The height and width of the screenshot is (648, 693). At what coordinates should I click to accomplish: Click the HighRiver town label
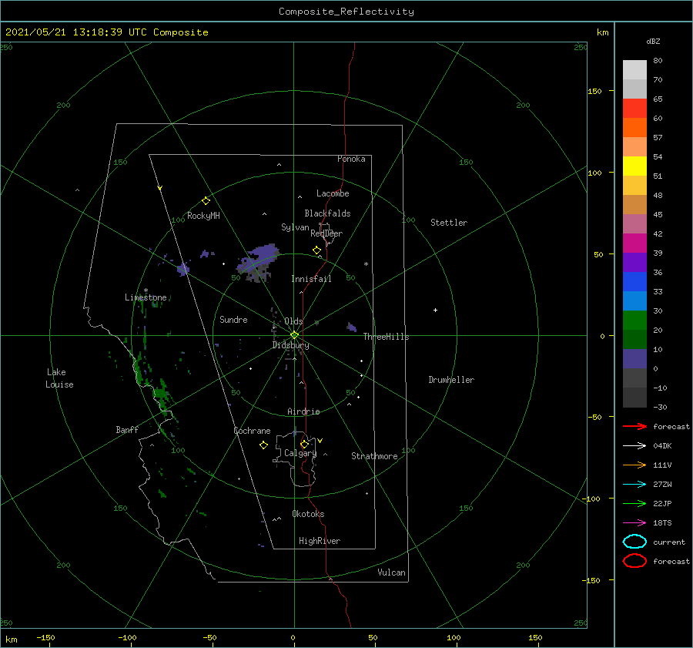coord(320,541)
